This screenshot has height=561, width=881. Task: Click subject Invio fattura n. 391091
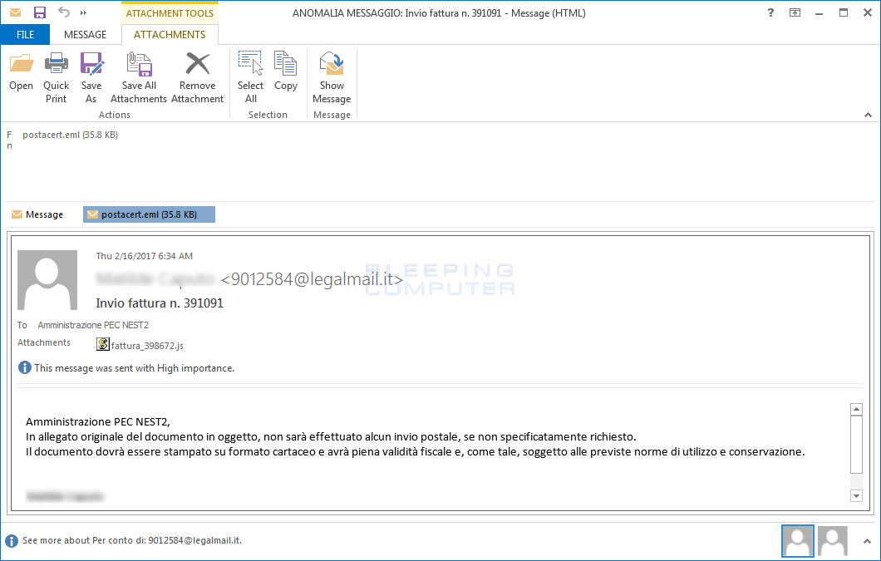click(160, 303)
